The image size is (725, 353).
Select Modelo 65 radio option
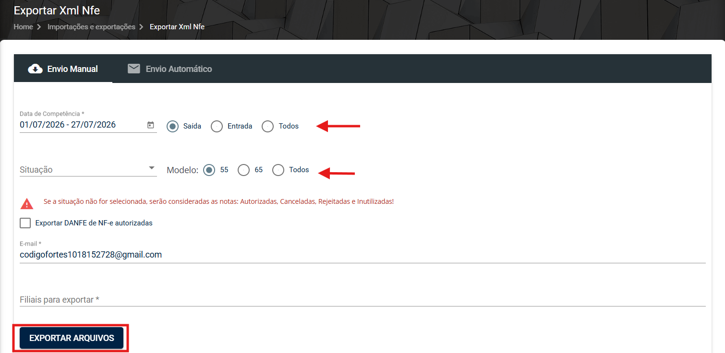244,170
